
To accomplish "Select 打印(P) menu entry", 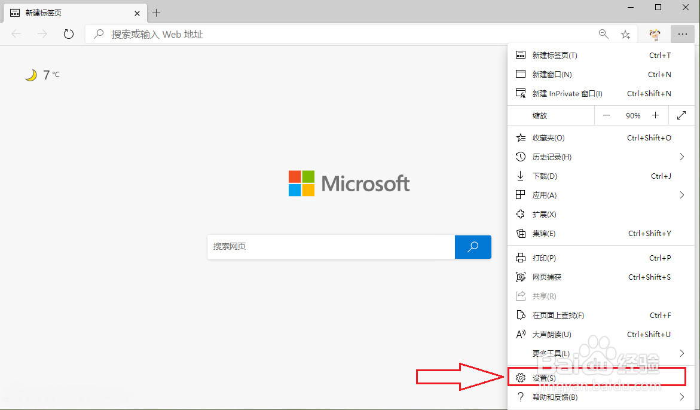I will [x=601, y=258].
